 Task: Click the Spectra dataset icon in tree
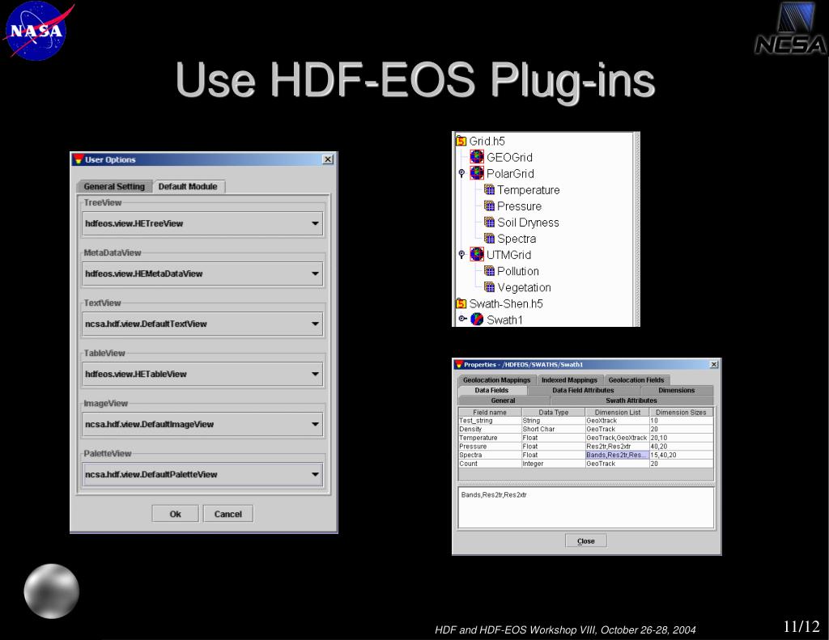point(490,239)
